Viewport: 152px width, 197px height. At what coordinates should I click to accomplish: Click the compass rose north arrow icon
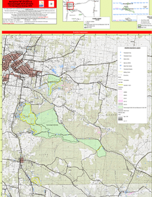(51, 4)
